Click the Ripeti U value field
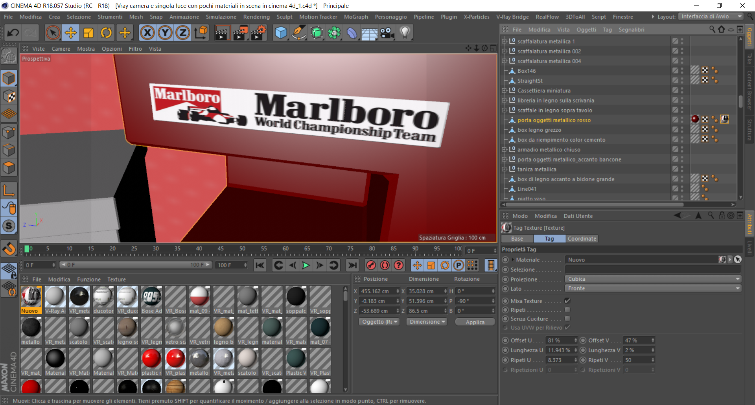The height and width of the screenshot is (405, 755). click(x=561, y=360)
